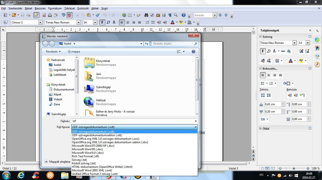Toggle AutoSpellcheck ABC underline button

pyautogui.click(x=70, y=15)
